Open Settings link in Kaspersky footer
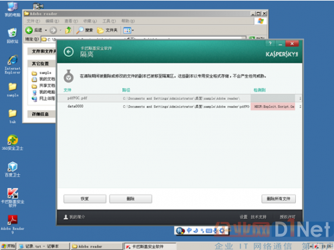Viewport: 334px width, 250px height. (x=244, y=217)
